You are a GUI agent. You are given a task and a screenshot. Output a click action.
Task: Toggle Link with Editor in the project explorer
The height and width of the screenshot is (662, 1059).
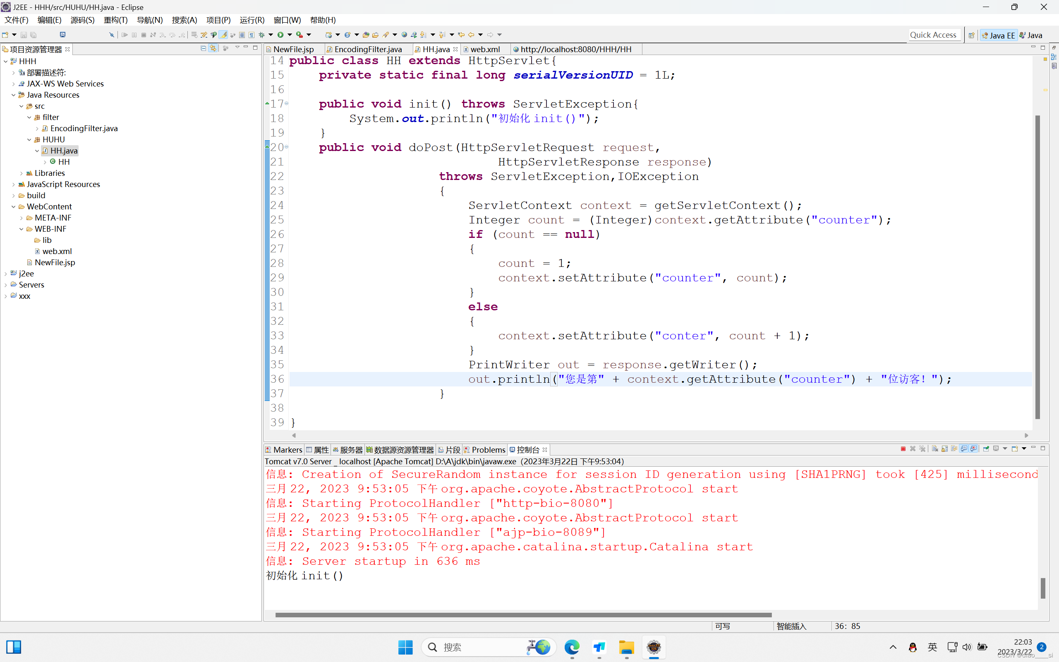213,48
